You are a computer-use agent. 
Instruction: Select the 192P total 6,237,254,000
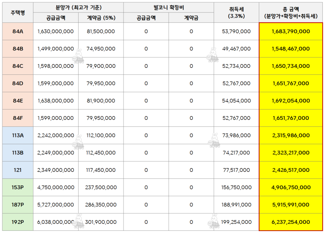291,222
